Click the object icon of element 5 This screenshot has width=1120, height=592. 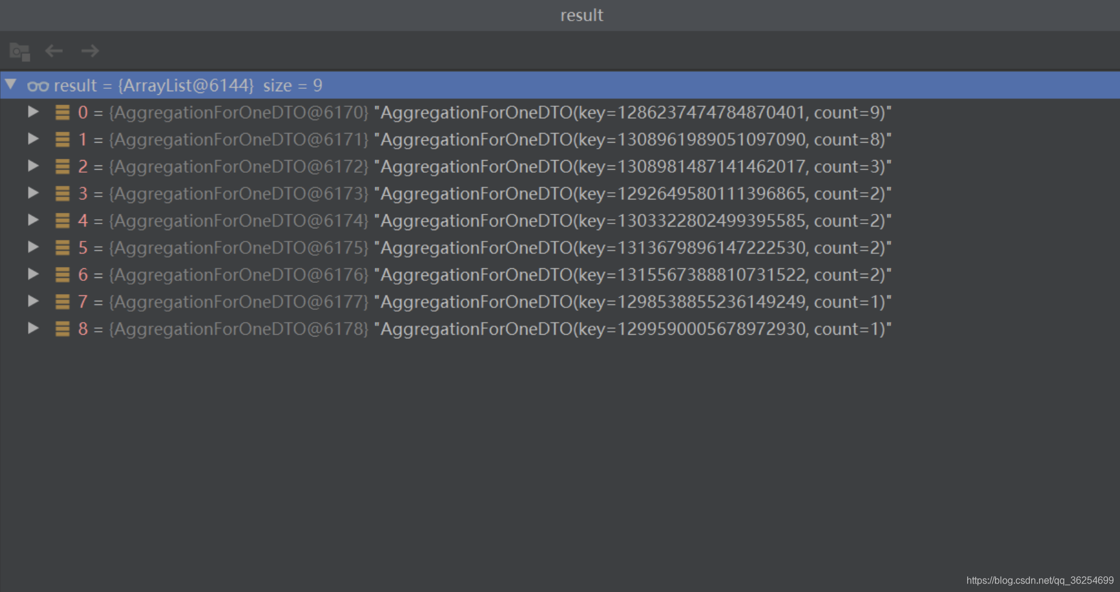tap(62, 248)
